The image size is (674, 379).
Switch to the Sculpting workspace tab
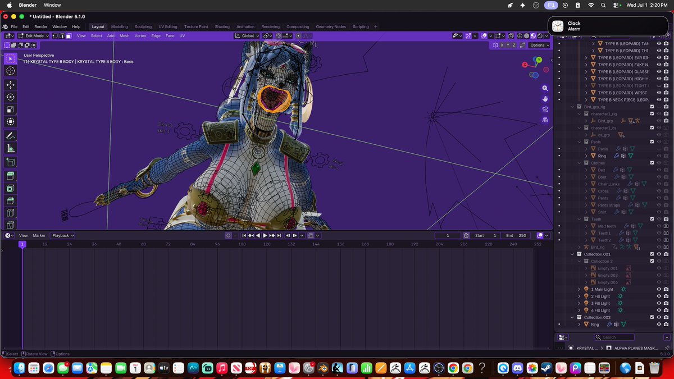143,26
